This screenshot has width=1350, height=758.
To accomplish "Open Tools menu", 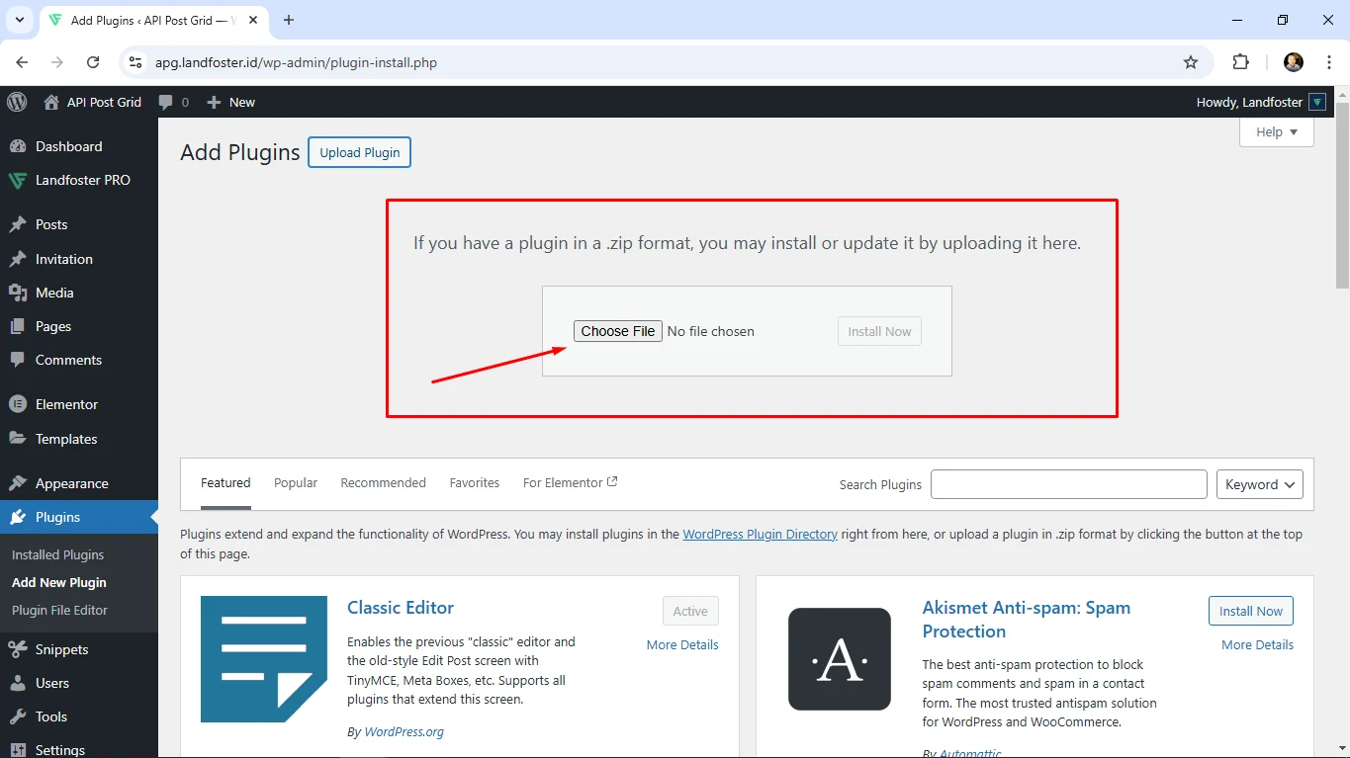I will point(51,716).
